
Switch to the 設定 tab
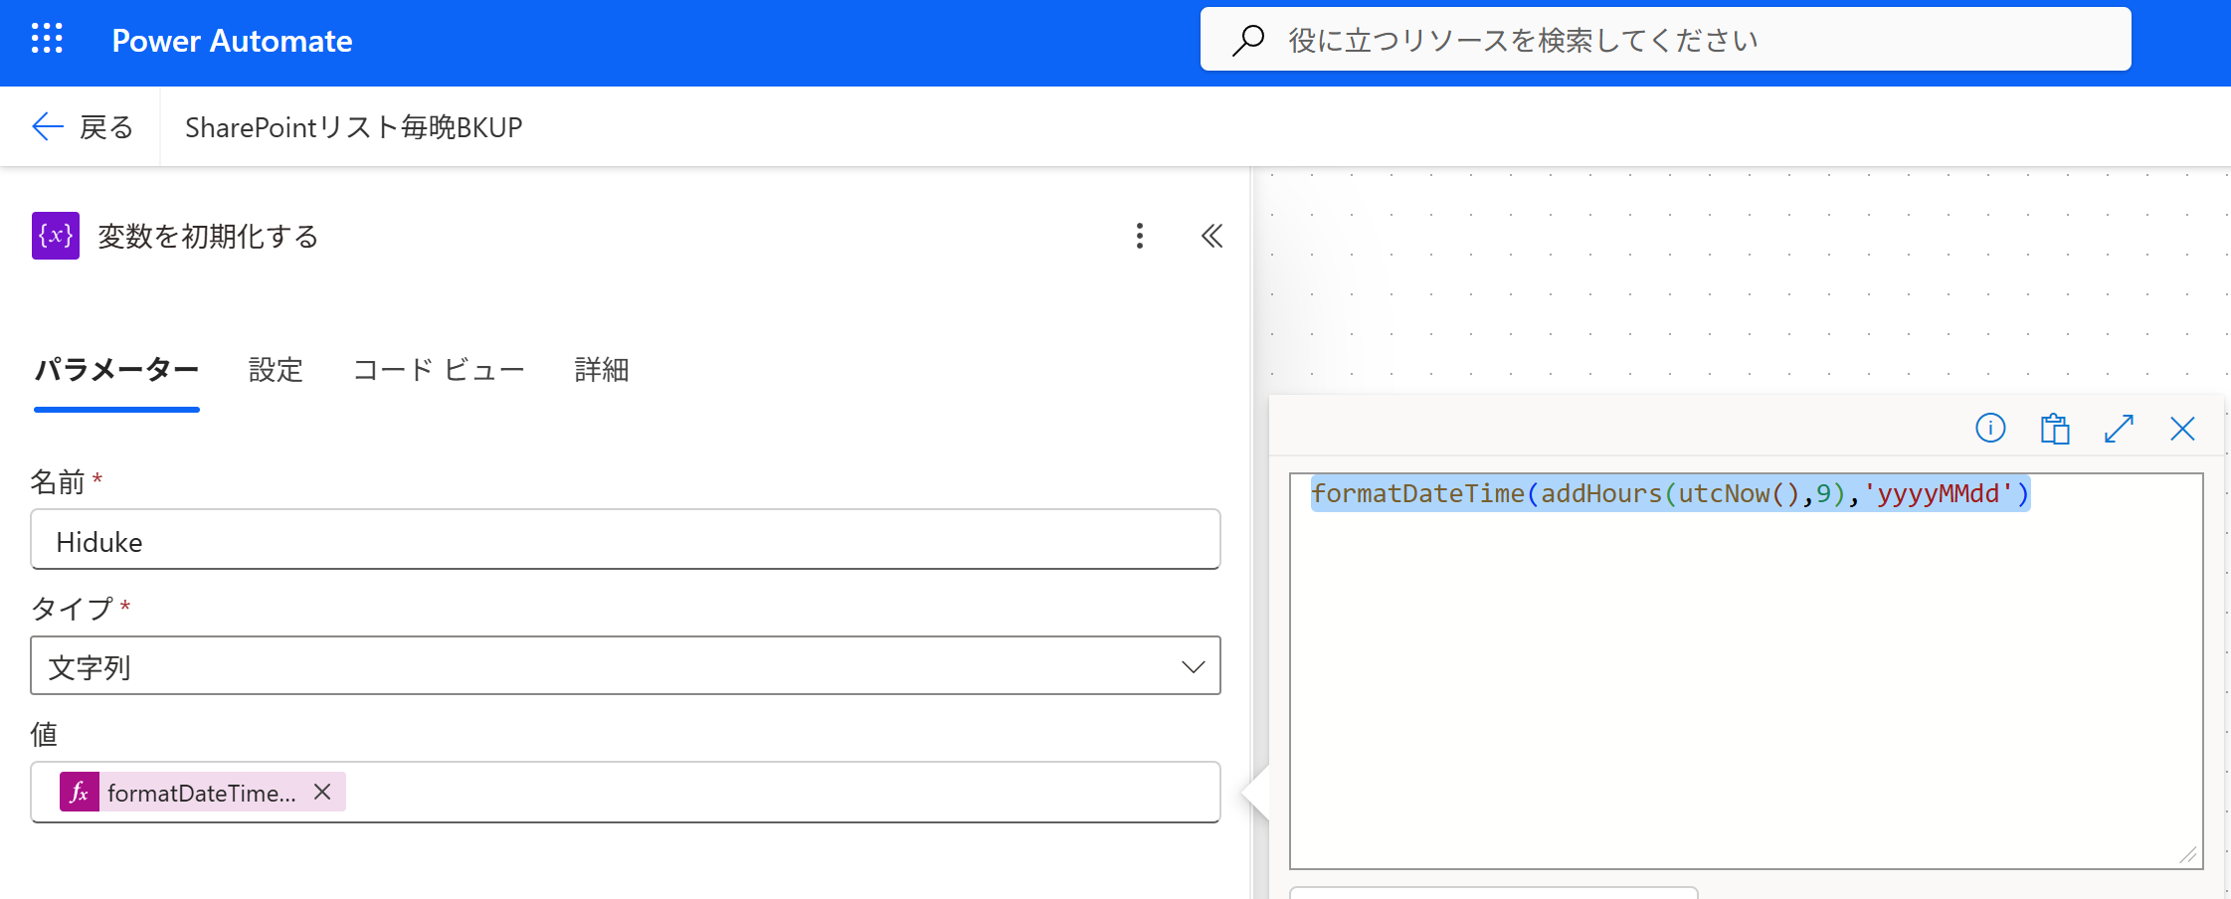276,370
